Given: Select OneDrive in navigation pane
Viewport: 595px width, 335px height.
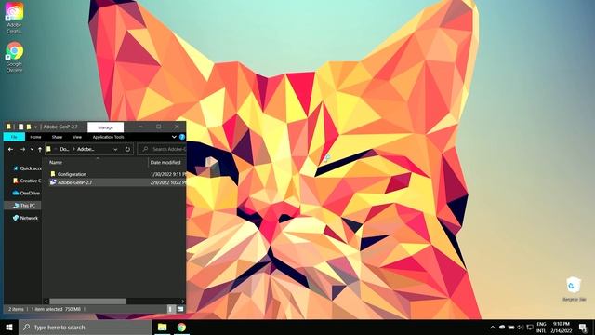Looking at the screenshot, I should click(x=26, y=193).
